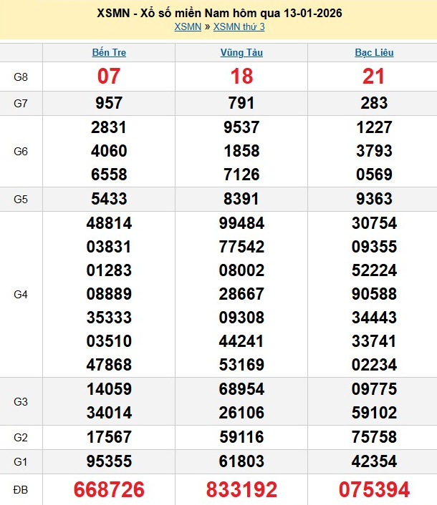Image resolution: width=437 pixels, height=505 pixels.
Task: Open the XSMN thứ 3 link
Action: [x=239, y=26]
